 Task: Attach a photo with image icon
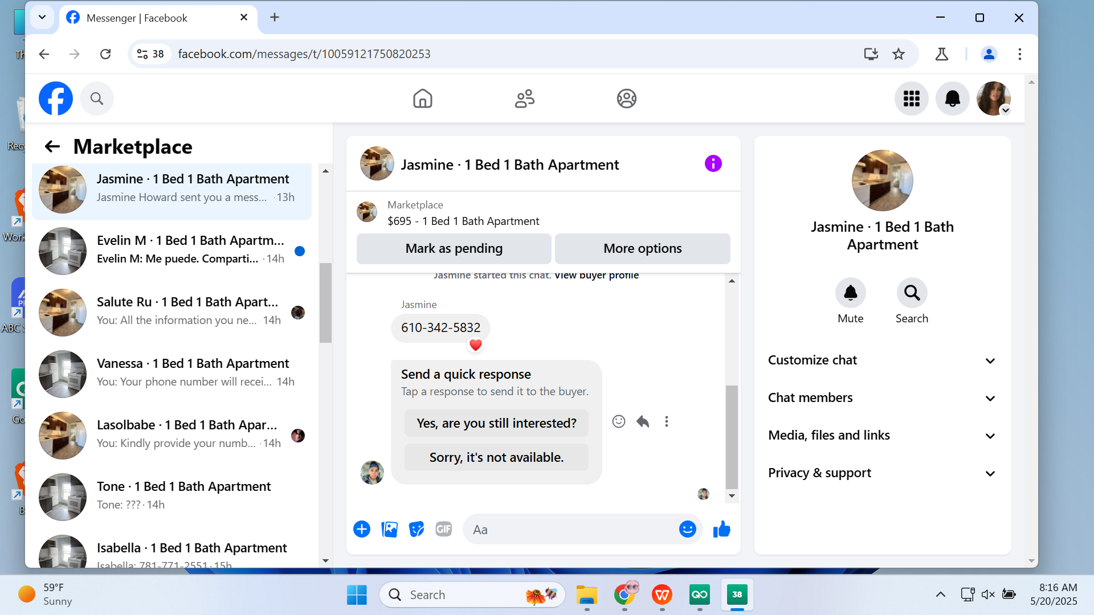(389, 529)
